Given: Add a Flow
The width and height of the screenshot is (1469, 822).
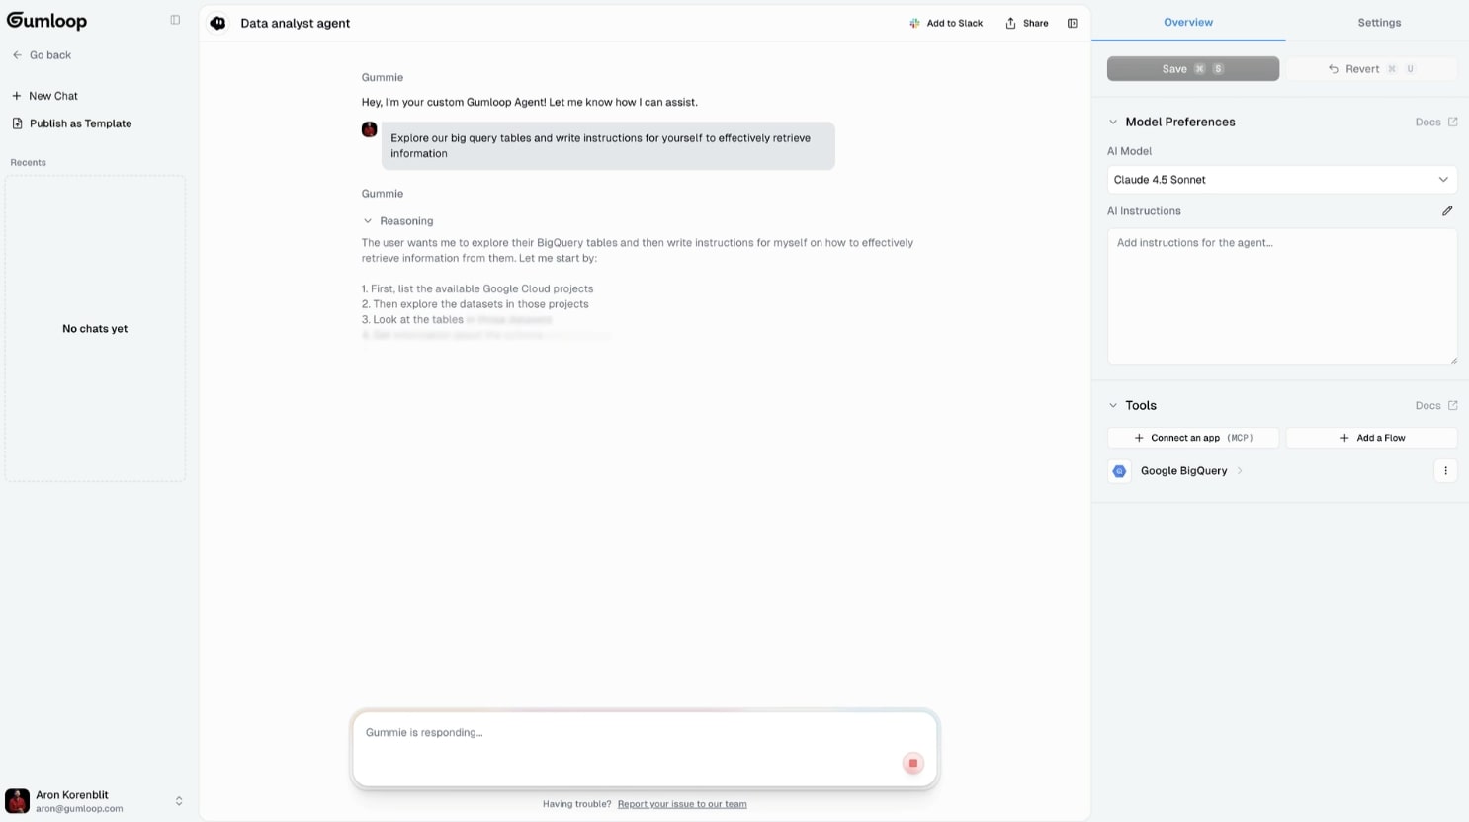Looking at the screenshot, I should [1371, 438].
